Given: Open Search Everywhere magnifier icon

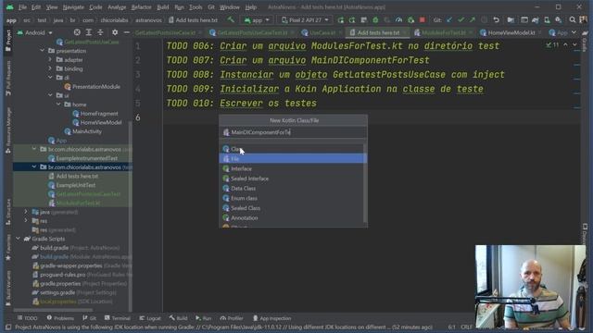Looking at the screenshot, I should coord(573,20).
